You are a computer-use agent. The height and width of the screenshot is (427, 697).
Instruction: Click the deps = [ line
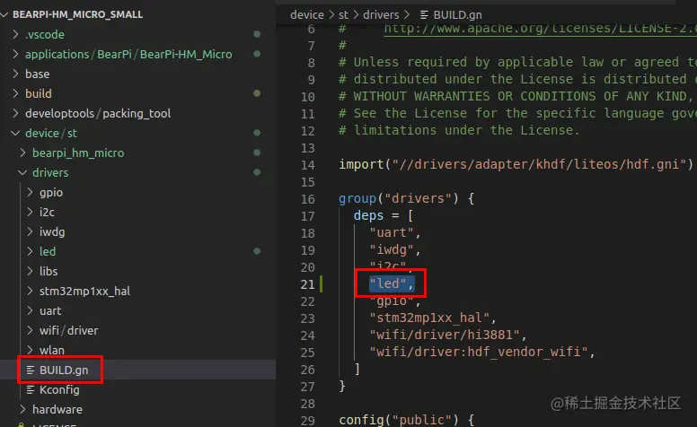(384, 215)
